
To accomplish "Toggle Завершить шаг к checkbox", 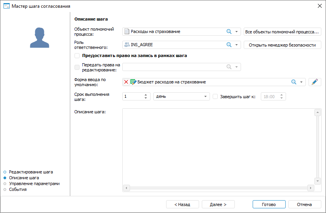I will tap(215, 97).
